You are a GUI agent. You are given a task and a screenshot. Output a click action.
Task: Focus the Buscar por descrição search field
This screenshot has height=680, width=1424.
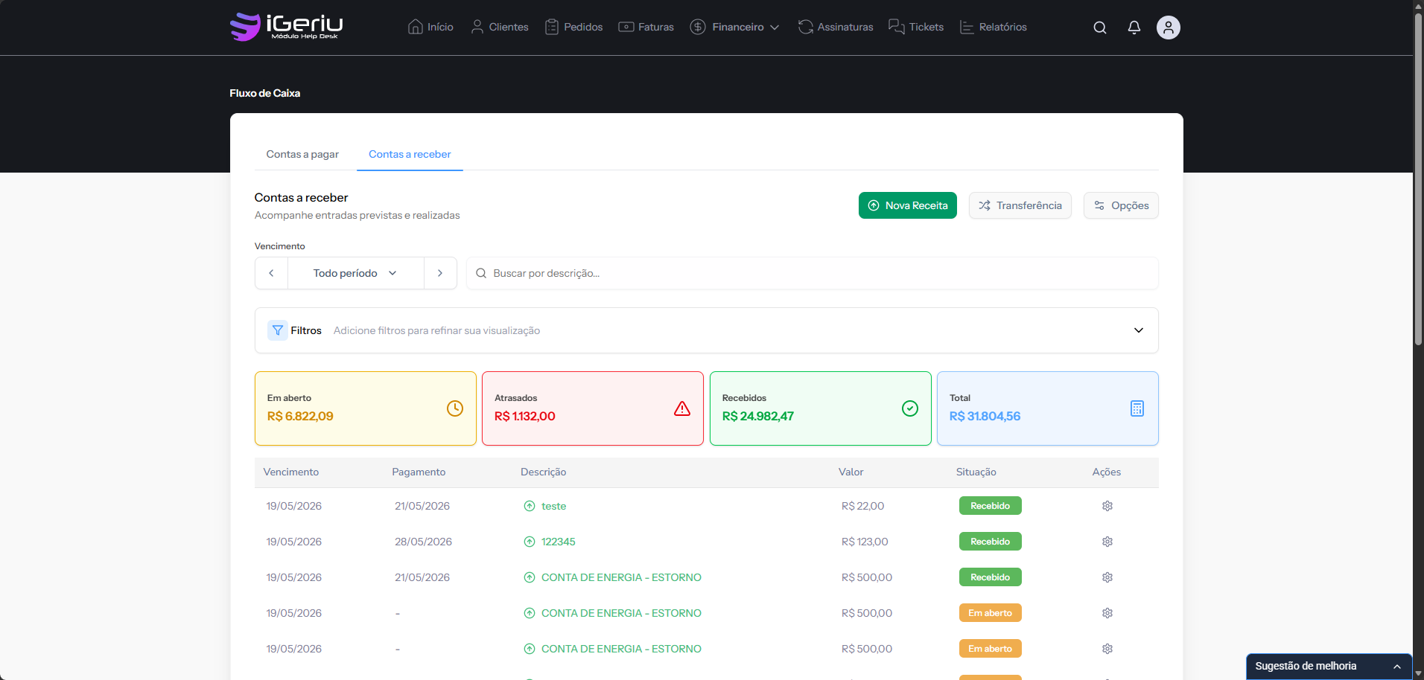[x=813, y=273]
